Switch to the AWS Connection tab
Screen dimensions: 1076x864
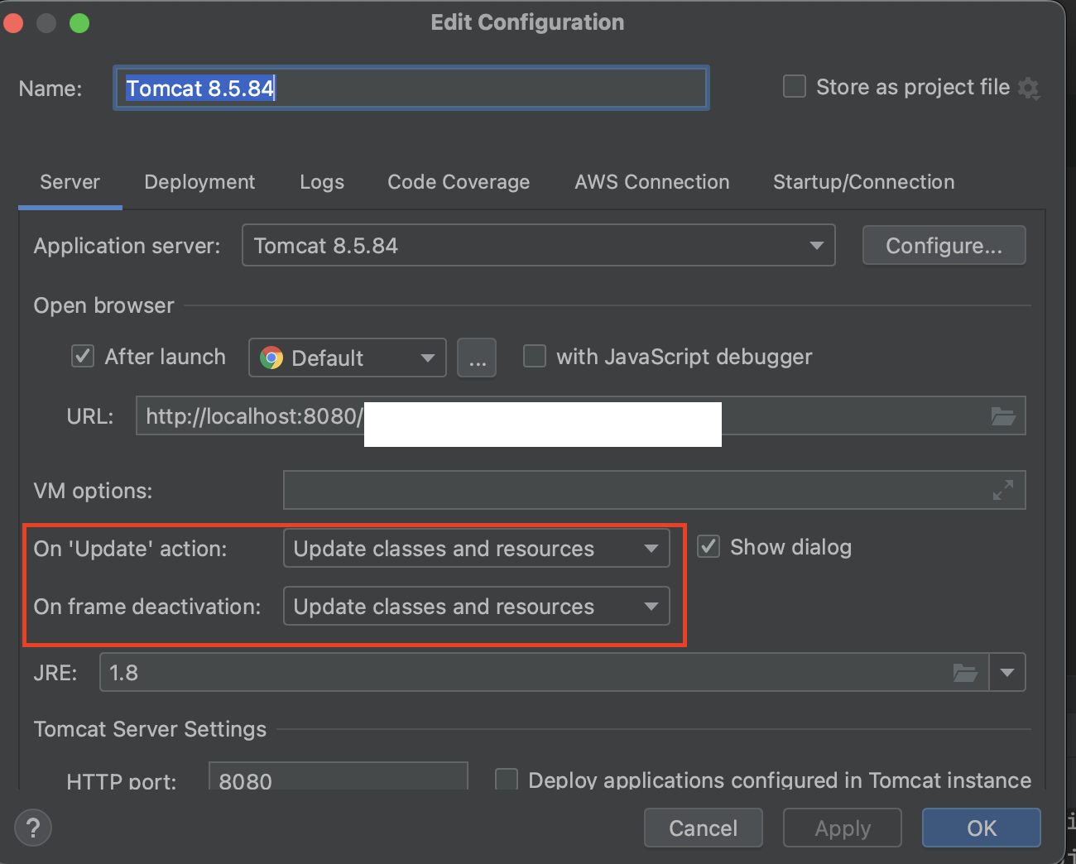(652, 182)
